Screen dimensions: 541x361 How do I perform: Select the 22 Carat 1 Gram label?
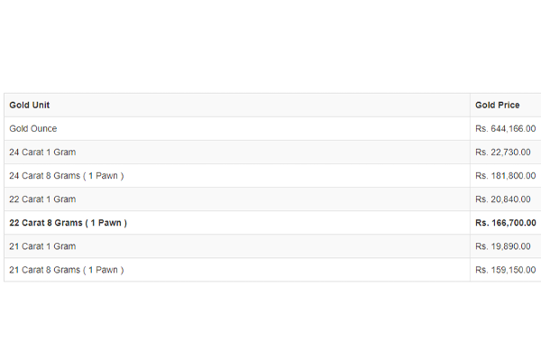point(42,199)
